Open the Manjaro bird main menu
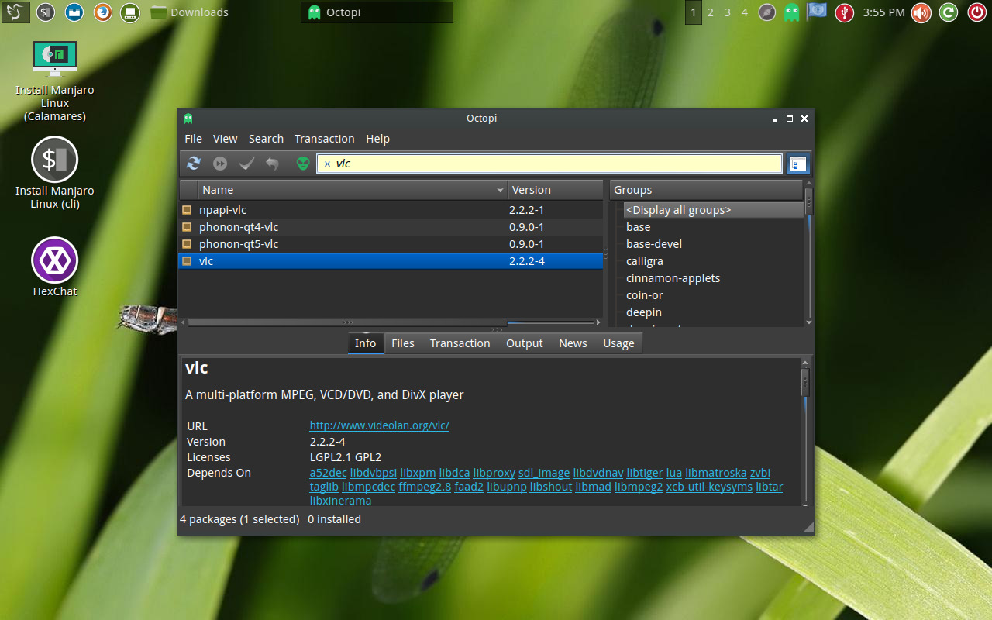Viewport: 992px width, 620px height. [x=16, y=12]
